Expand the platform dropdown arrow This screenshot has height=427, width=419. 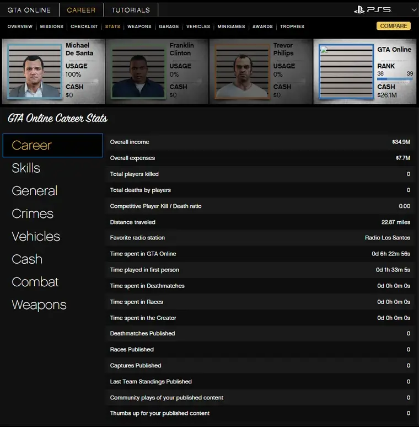[x=413, y=10]
